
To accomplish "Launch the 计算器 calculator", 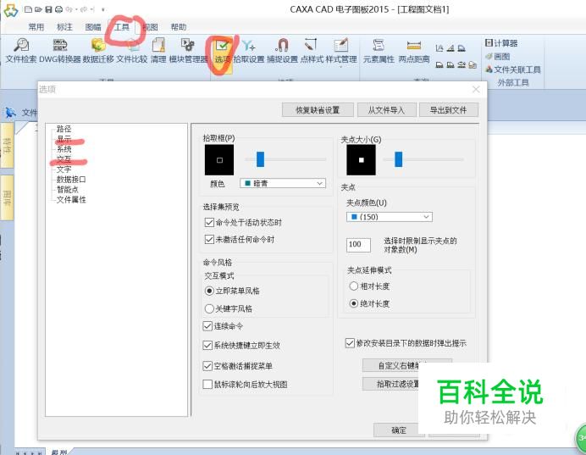I will [501, 43].
